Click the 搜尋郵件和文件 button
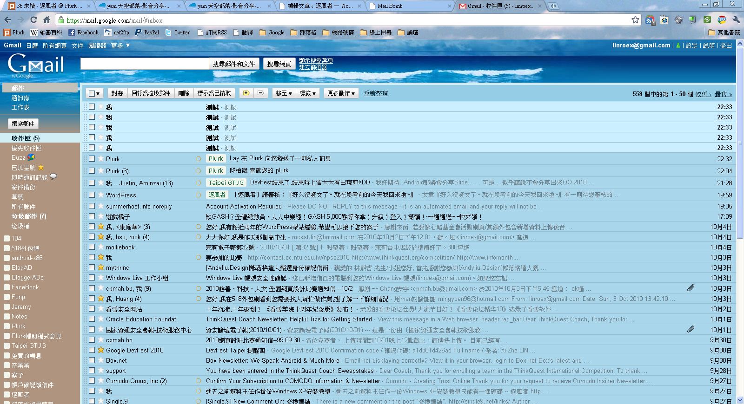 click(x=234, y=64)
